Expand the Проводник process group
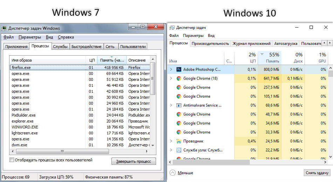 (x=171, y=141)
